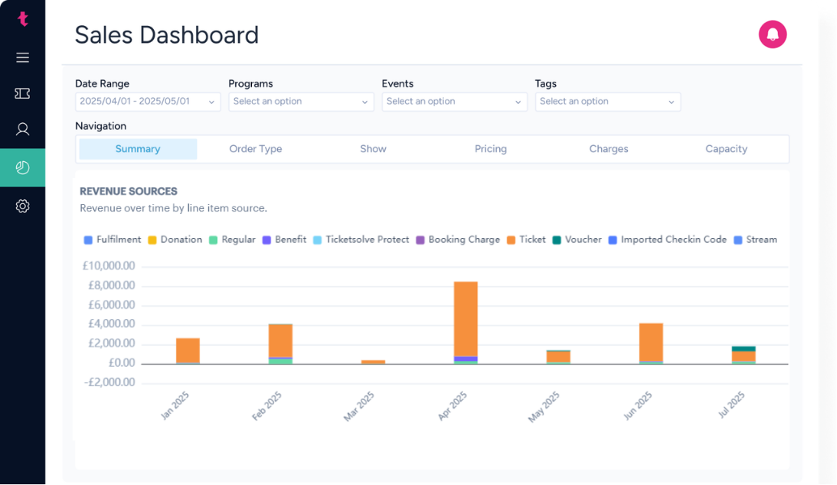Click the May 2025 revenue bar

pos(558,358)
